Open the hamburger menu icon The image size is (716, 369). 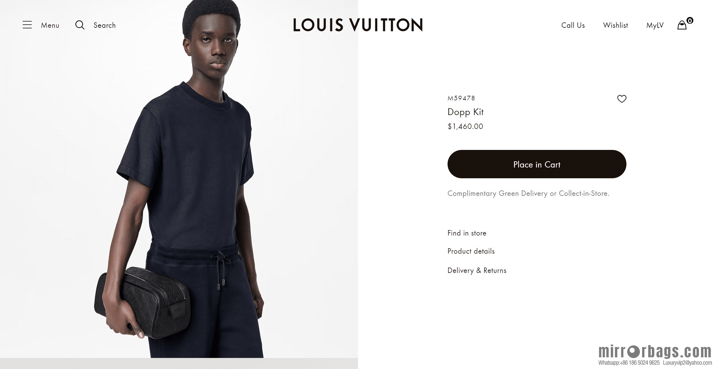pos(27,25)
